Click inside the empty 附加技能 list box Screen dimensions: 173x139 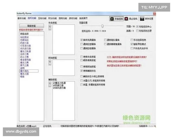pos(64,67)
